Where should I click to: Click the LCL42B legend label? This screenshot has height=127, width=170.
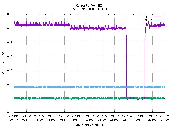point(148,24)
